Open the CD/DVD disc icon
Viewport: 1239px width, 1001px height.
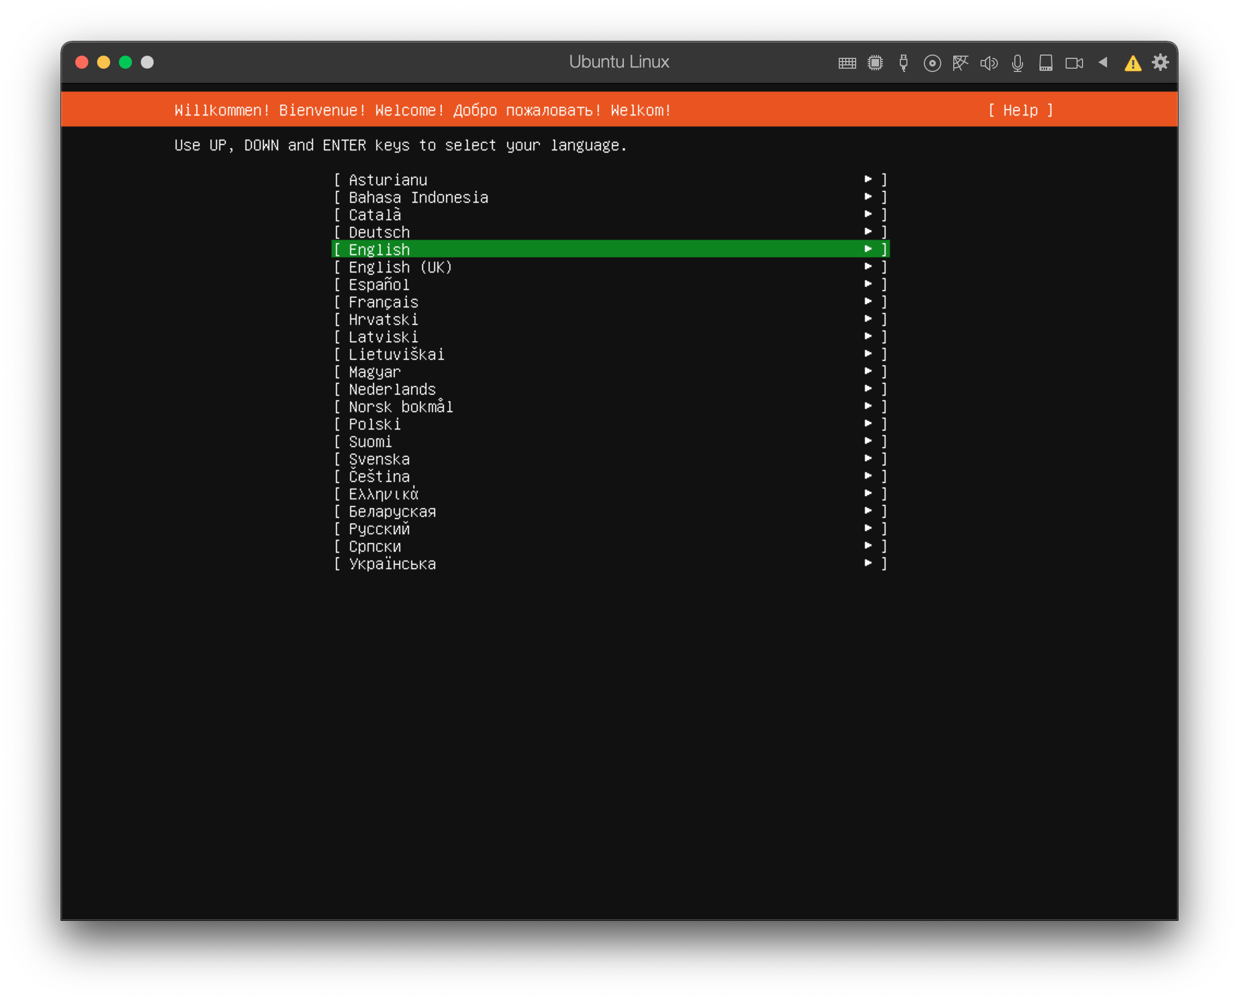click(932, 63)
